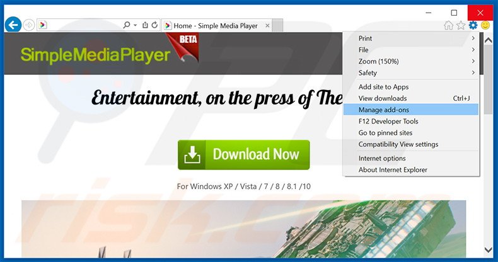This screenshot has height=262, width=498.
Task: Open the Home page icon
Action: tap(448, 25)
